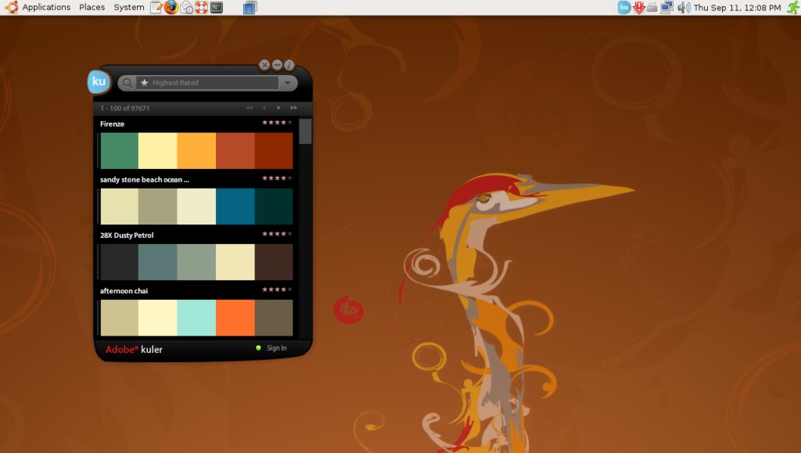Go to next page of kuler themes
801x453 pixels.
tap(278, 108)
